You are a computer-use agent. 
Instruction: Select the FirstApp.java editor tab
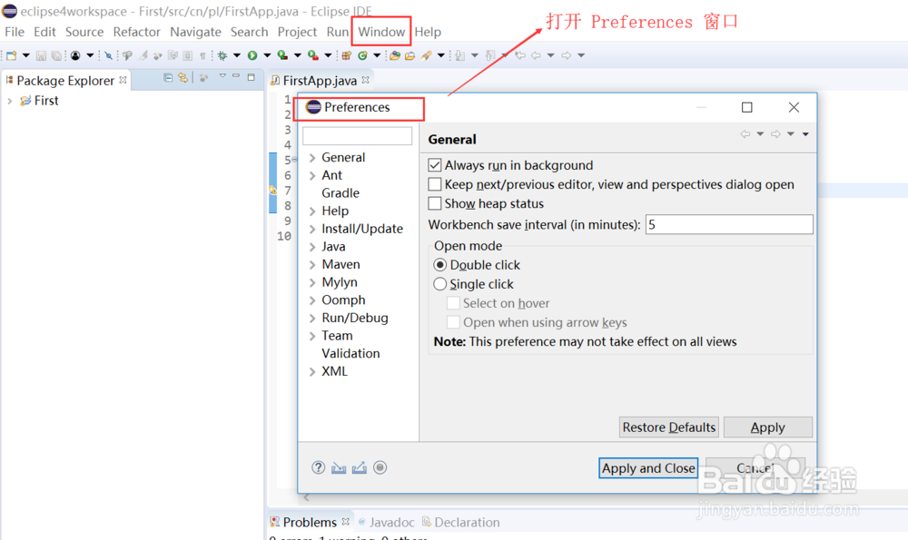320,81
